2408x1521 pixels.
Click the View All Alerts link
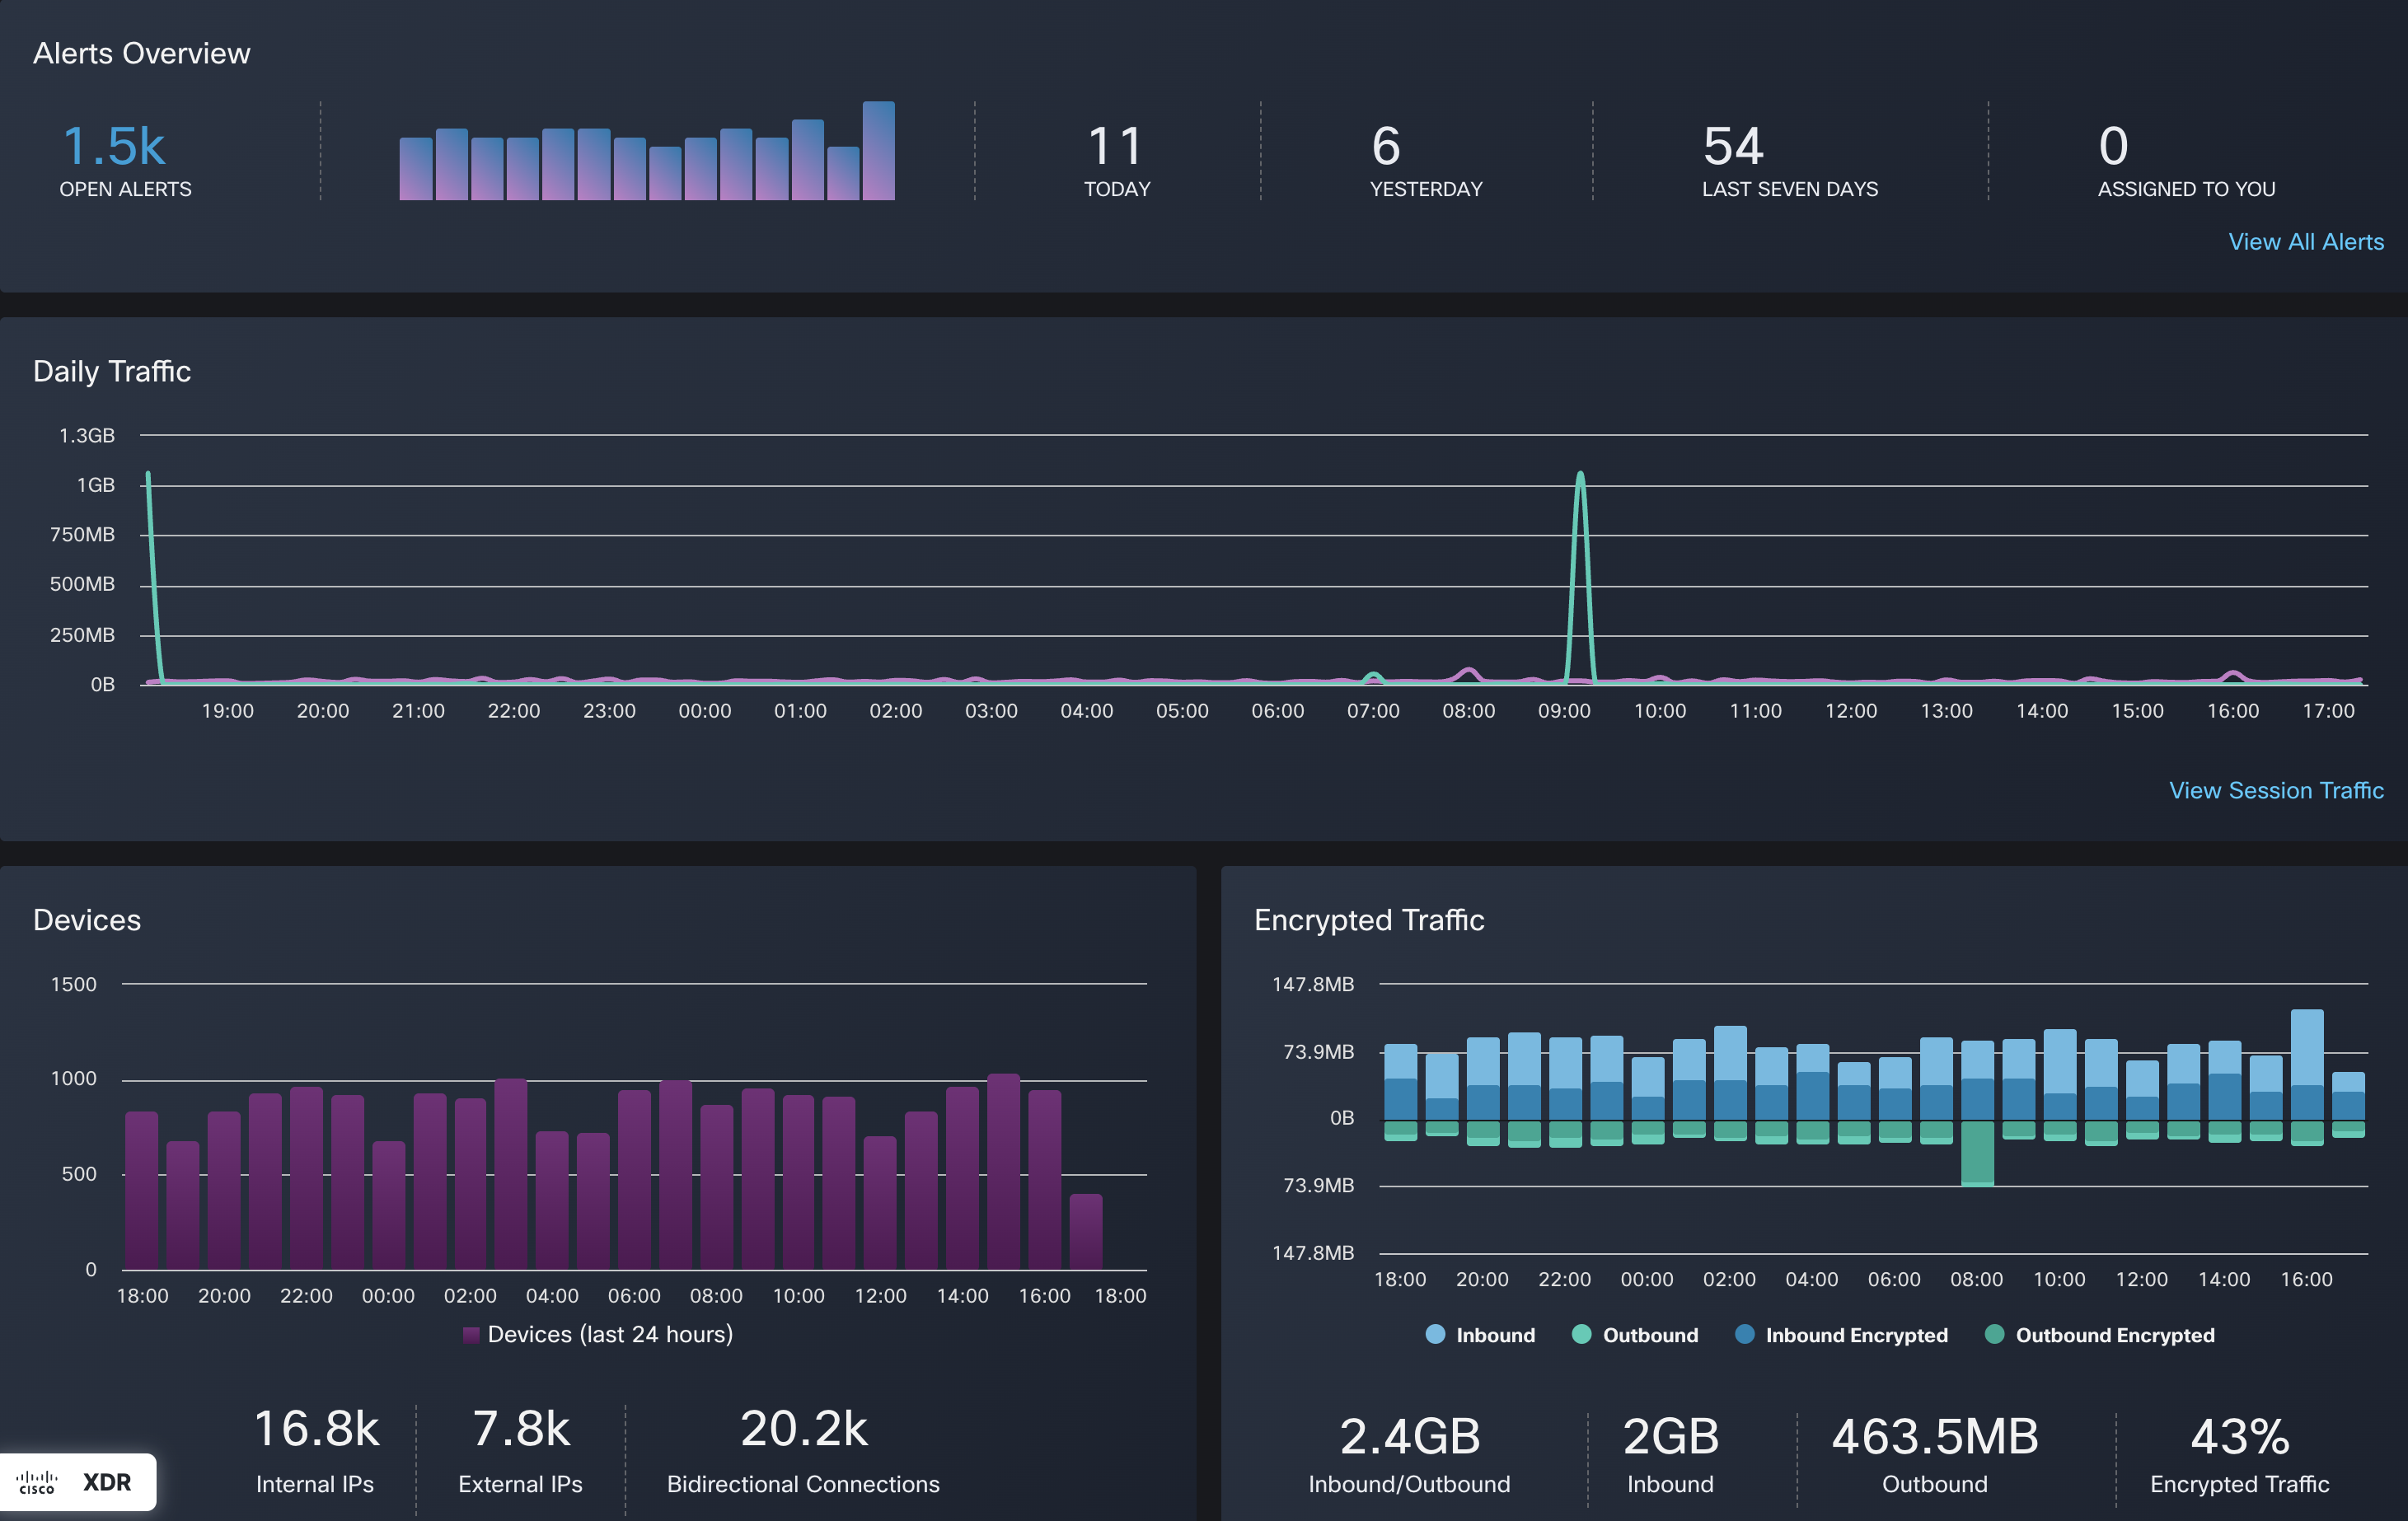tap(2305, 241)
